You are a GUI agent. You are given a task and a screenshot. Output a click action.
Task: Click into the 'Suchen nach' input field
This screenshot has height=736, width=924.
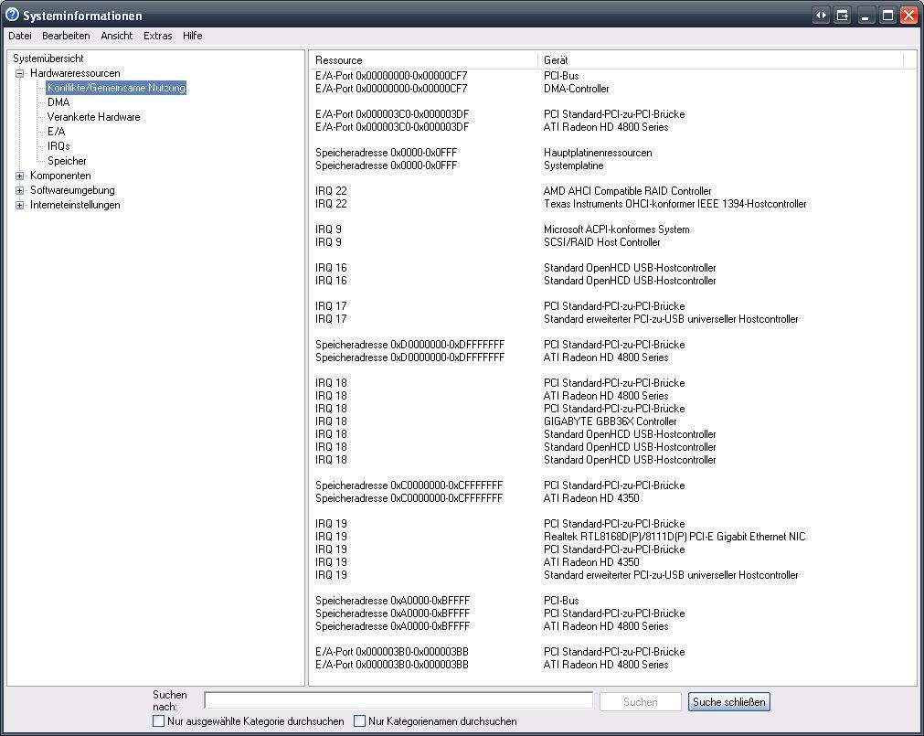point(398,700)
